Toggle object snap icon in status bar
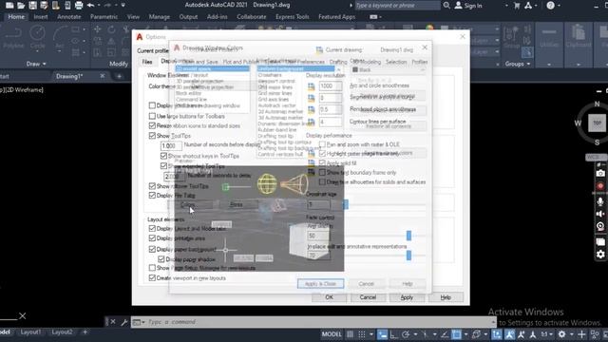 point(456,334)
